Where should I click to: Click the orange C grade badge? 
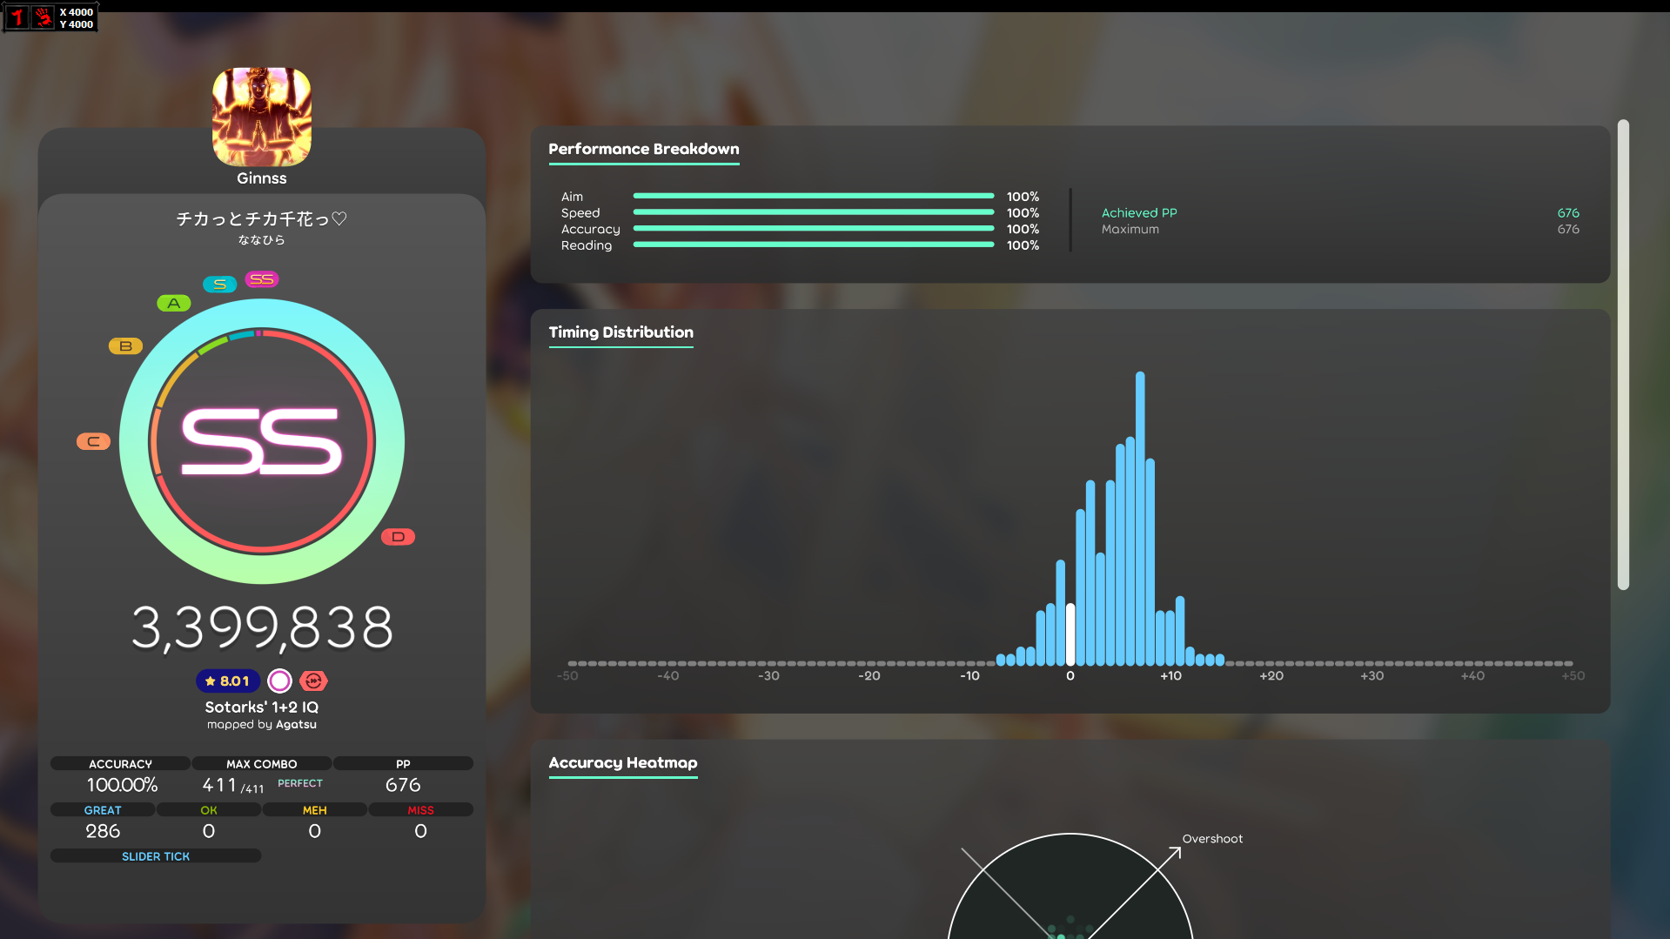(x=93, y=442)
